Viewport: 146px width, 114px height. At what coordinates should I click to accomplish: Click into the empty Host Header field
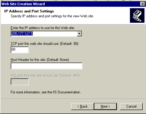pos(46,66)
